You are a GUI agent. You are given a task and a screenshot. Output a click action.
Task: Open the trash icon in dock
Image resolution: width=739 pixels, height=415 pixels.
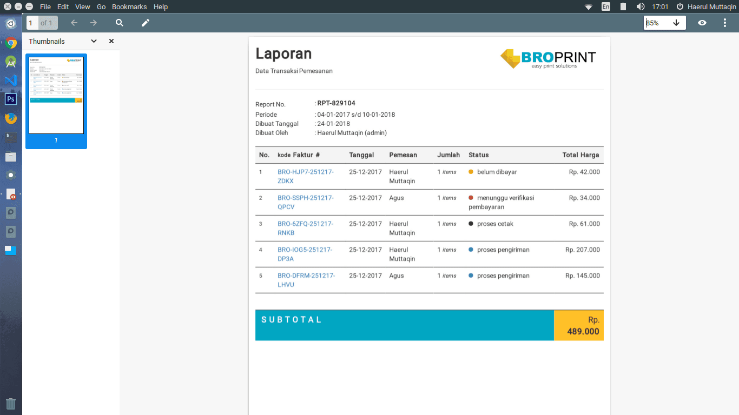tap(11, 404)
